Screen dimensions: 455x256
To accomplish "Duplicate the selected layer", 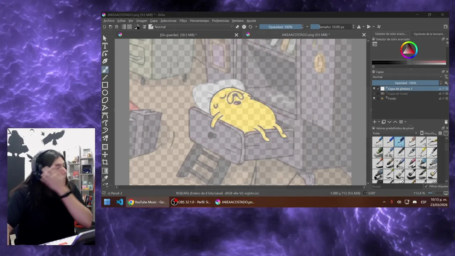I will 384,122.
